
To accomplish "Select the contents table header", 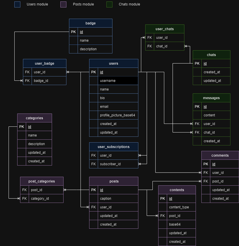I will [177, 190].
